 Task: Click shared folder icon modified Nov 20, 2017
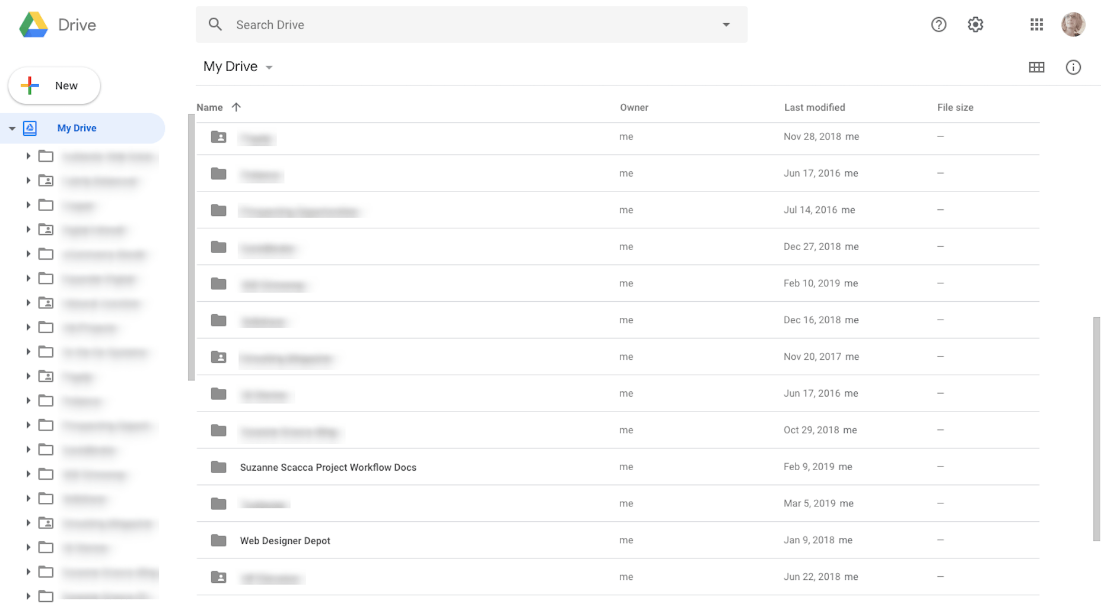click(x=219, y=358)
